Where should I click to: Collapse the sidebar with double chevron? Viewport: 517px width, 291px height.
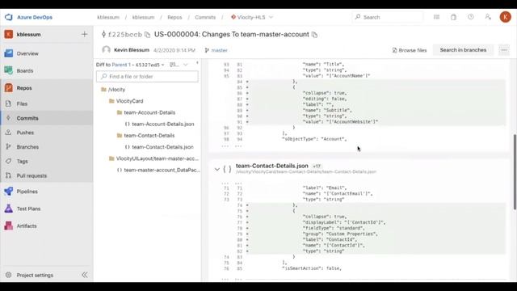(85, 275)
